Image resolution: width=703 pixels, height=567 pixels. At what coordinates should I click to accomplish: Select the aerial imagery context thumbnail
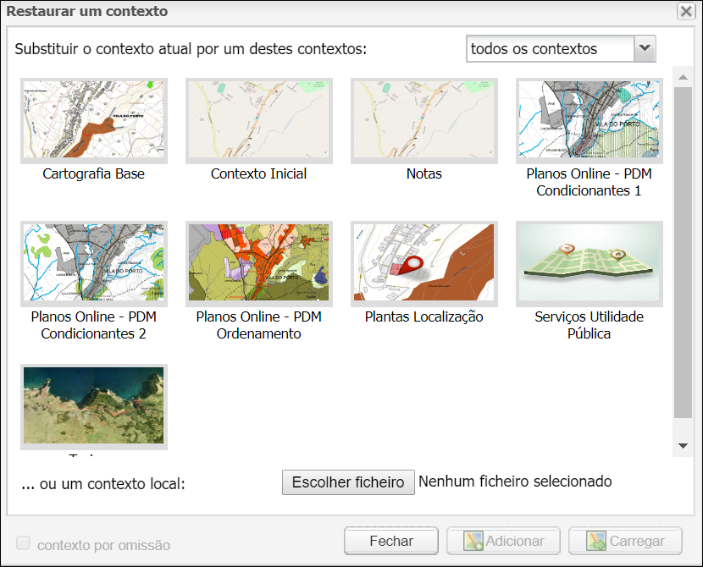click(93, 407)
